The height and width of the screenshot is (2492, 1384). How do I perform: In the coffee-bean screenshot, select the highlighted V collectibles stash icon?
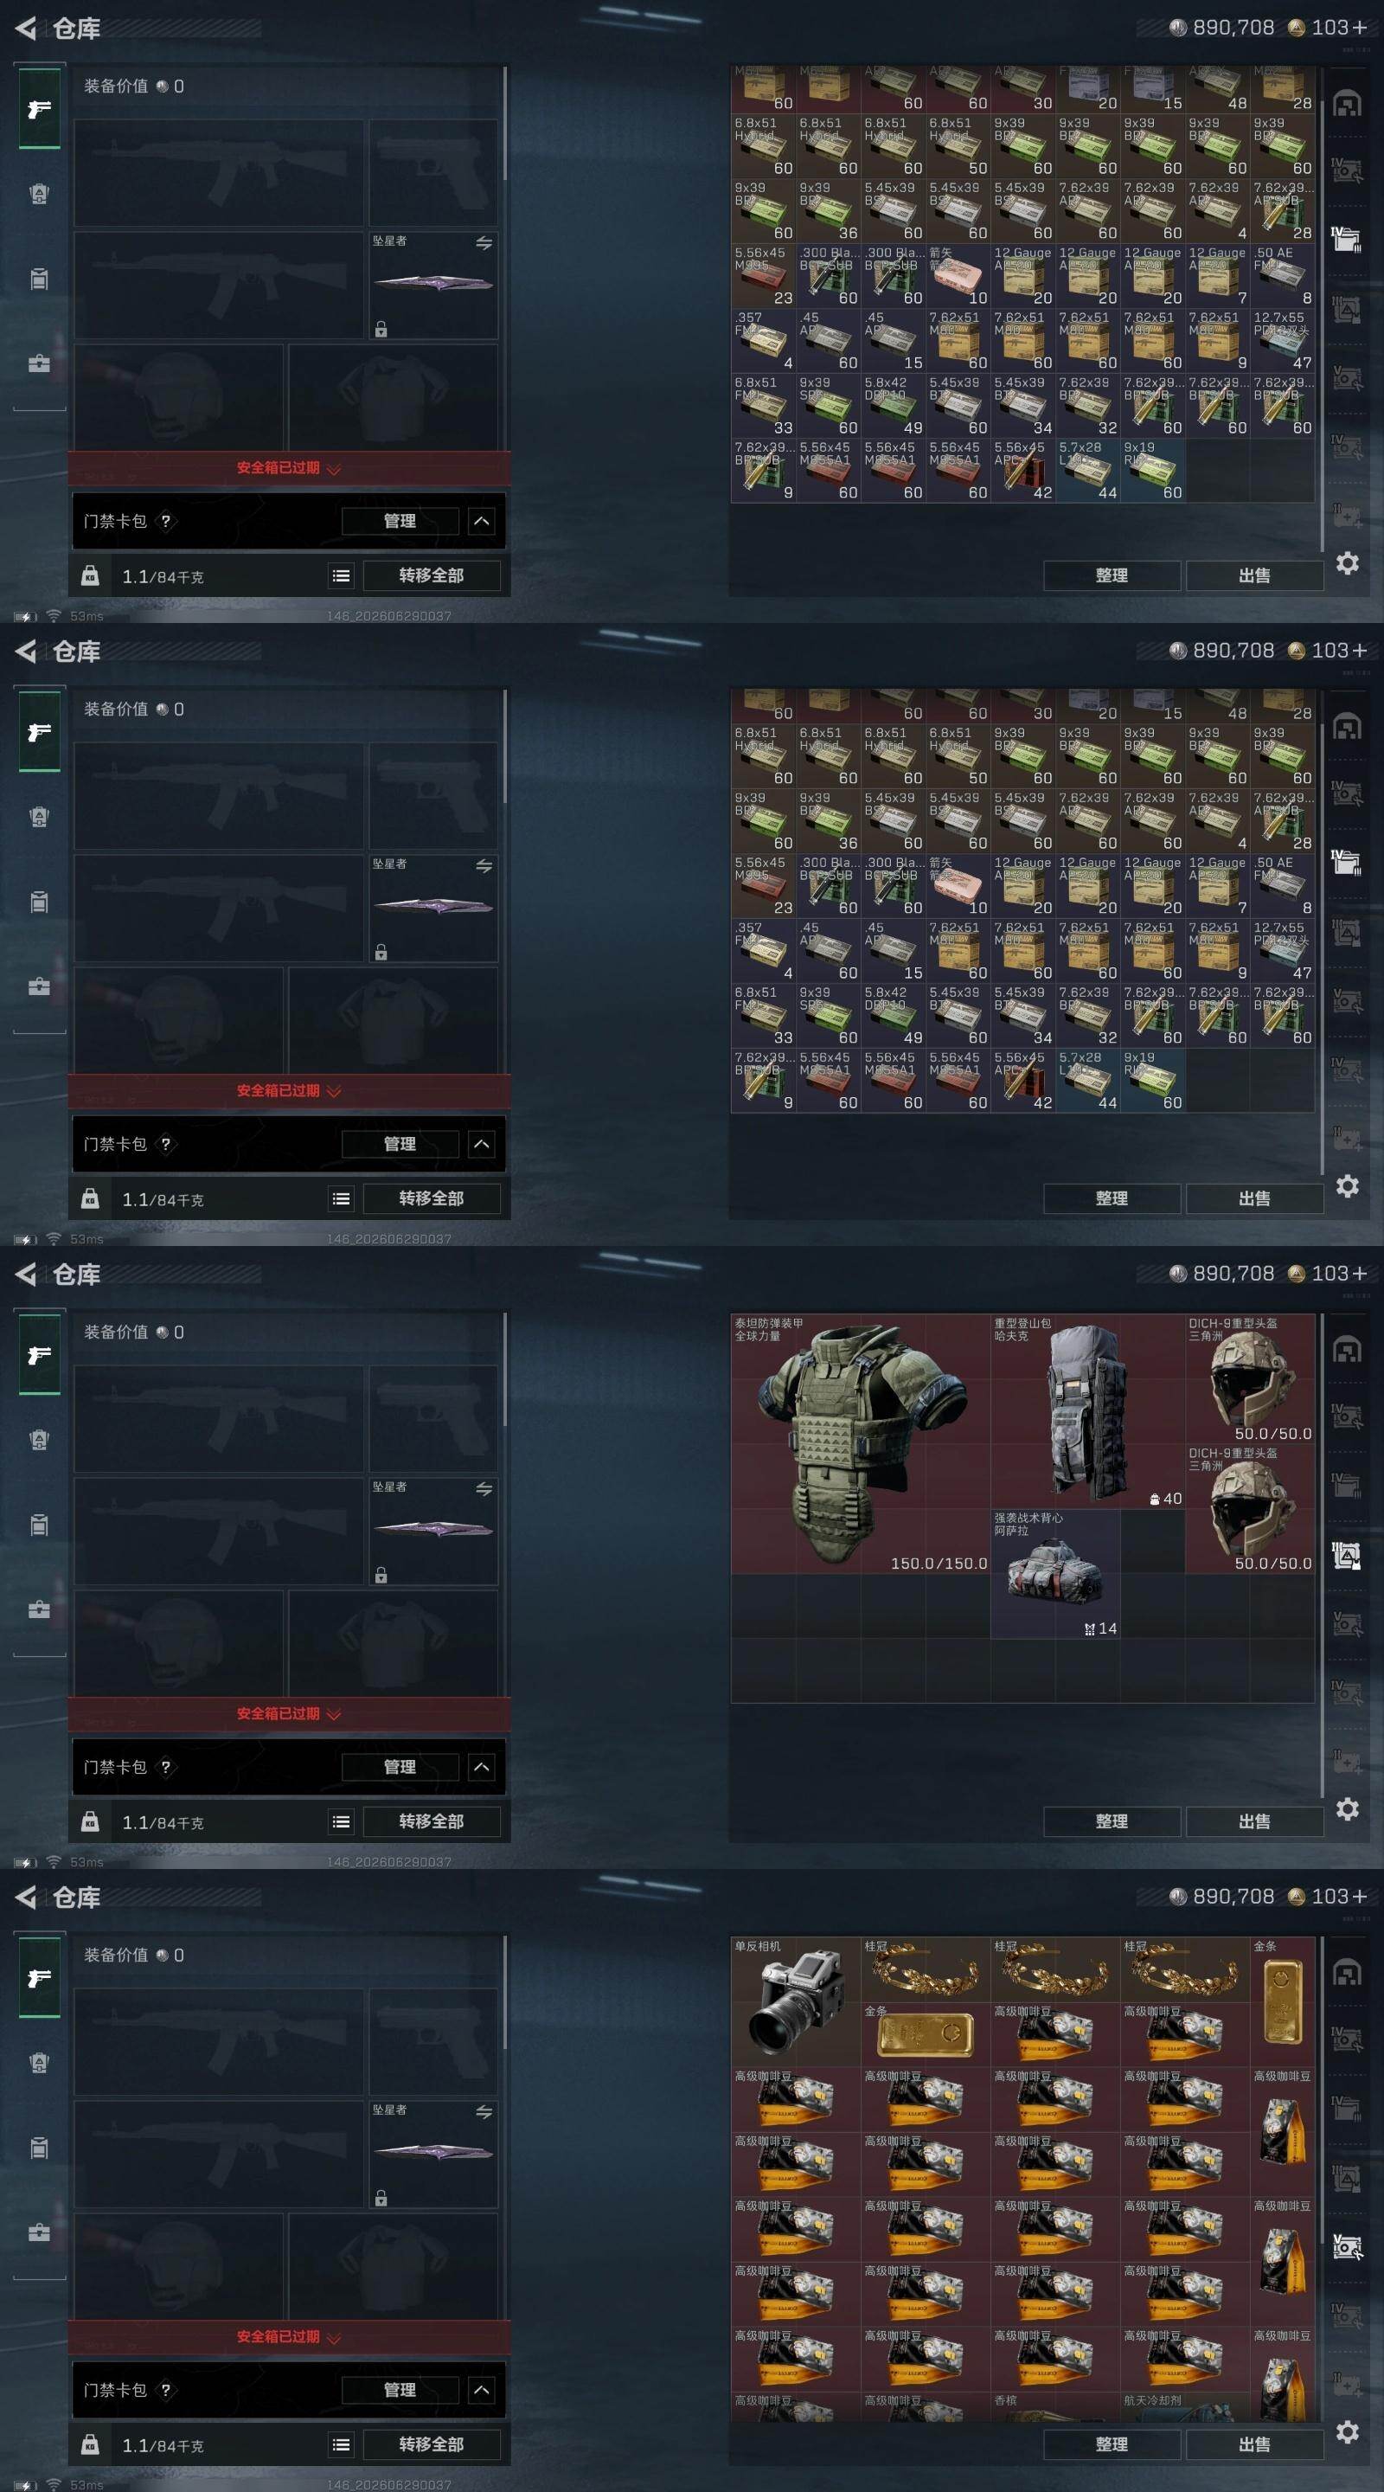coord(1346,2248)
